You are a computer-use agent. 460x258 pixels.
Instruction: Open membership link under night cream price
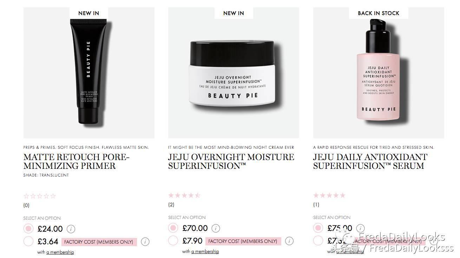coord(205,252)
